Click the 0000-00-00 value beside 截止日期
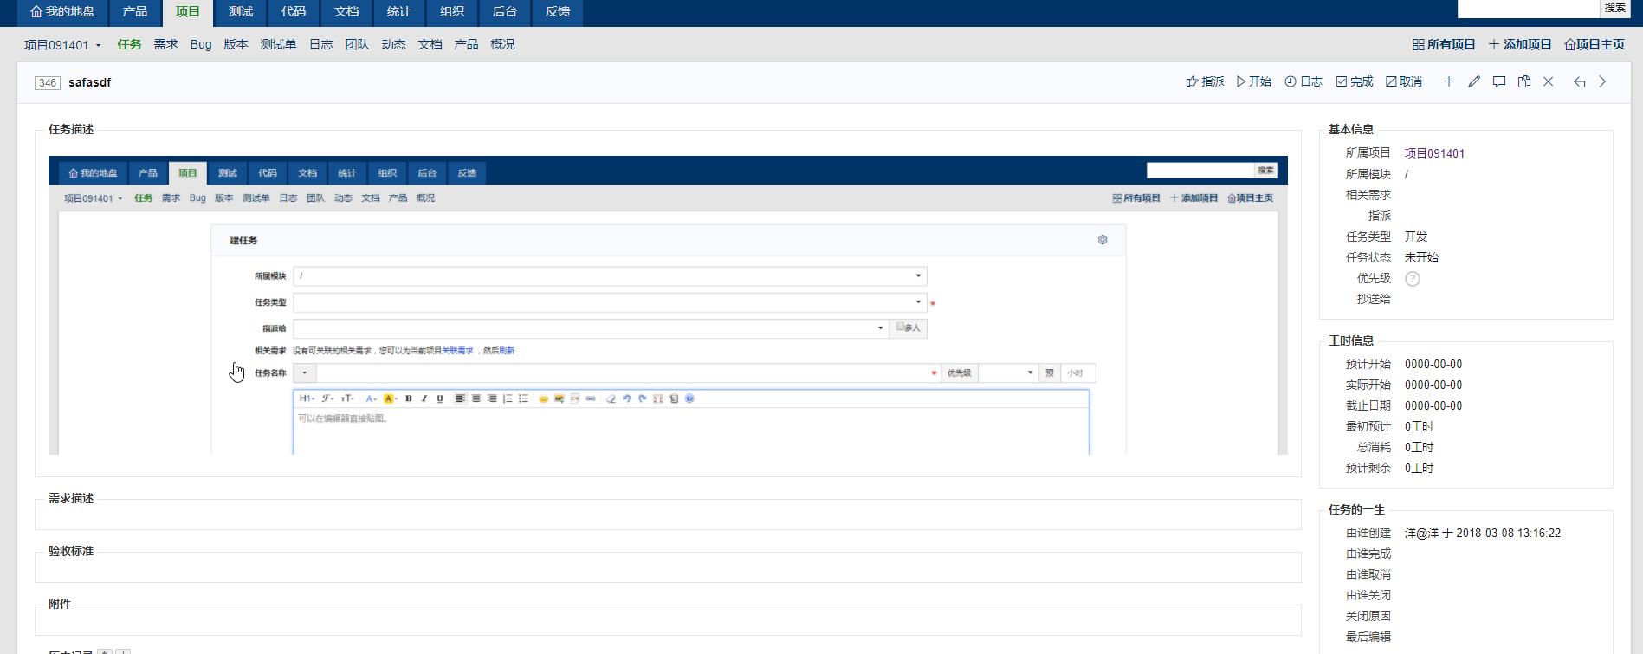1643x654 pixels. [1433, 405]
